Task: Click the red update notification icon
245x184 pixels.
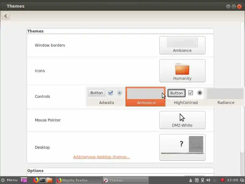Action: [222, 180]
